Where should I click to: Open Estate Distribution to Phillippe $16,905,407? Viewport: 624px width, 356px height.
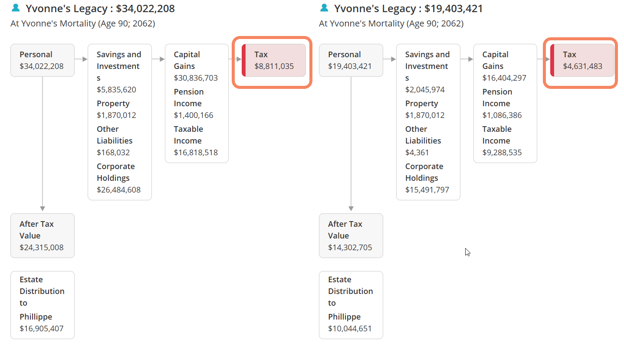[43, 304]
